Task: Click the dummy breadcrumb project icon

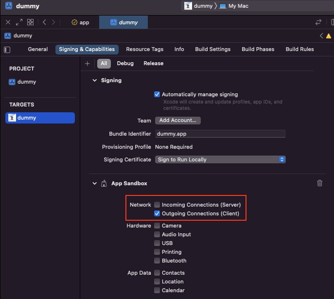Action: 8,36
